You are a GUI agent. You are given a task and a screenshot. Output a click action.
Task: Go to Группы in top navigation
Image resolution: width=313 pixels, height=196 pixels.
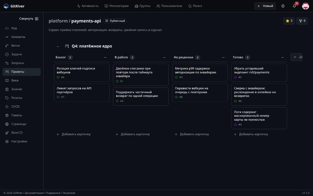pos(142,6)
